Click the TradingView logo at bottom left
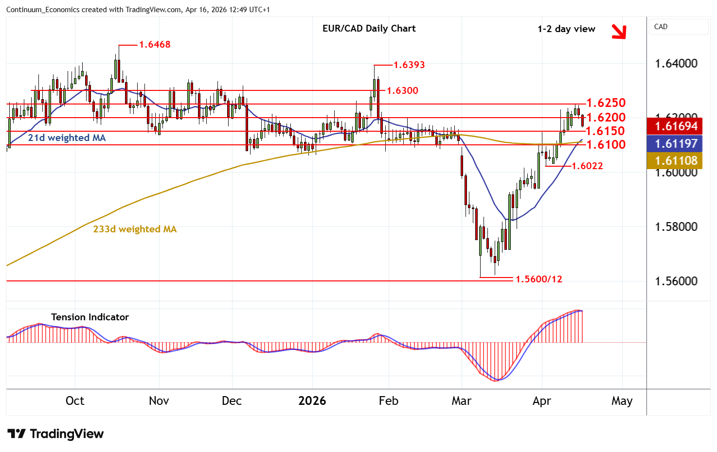 pos(56,434)
